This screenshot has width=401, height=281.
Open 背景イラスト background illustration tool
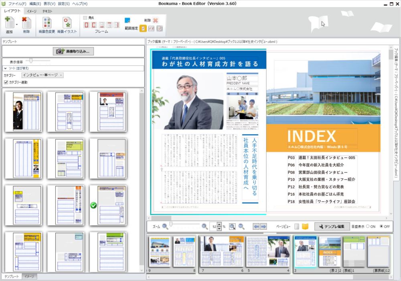tap(67, 23)
